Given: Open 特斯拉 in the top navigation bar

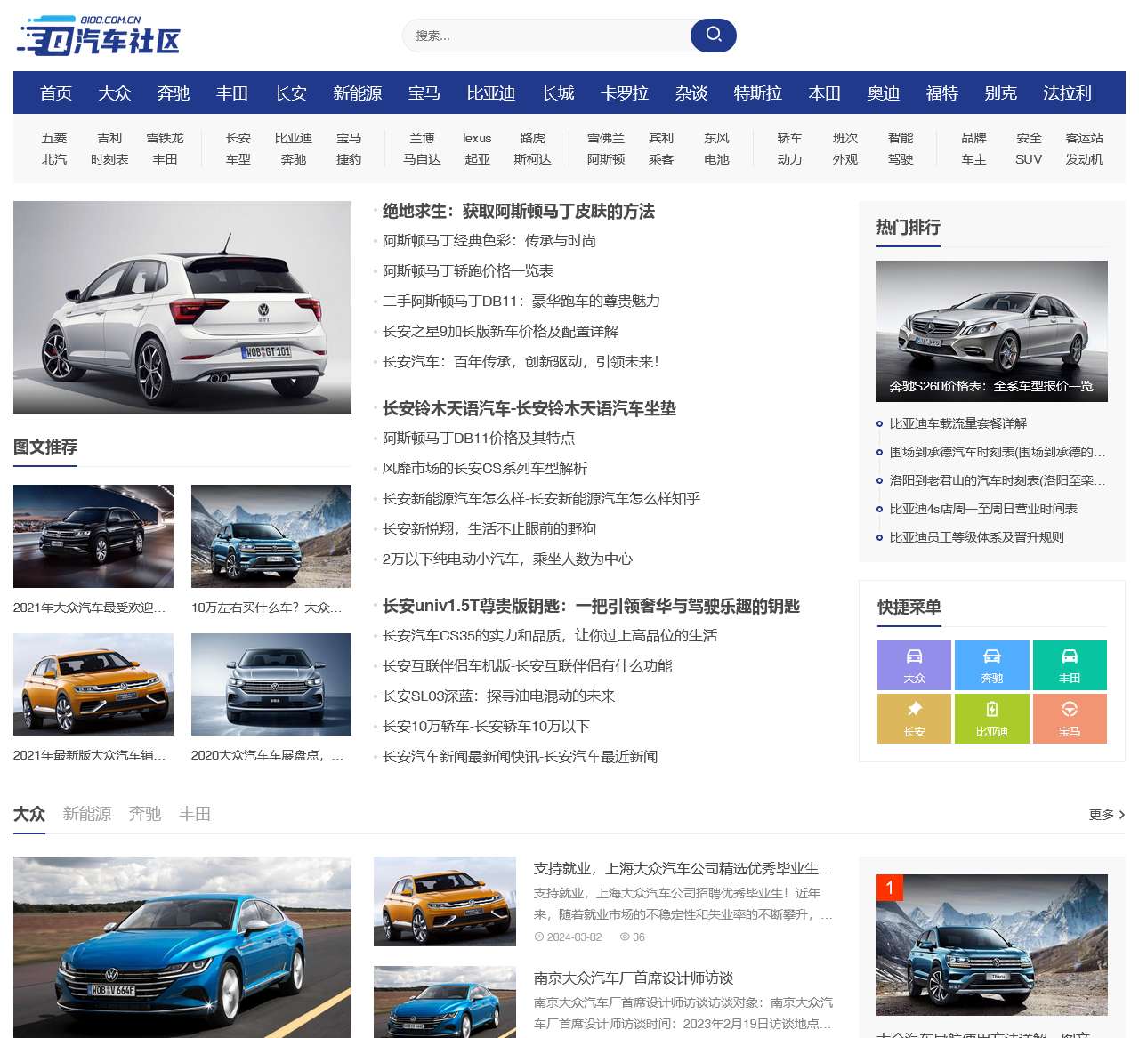Looking at the screenshot, I should coord(757,93).
